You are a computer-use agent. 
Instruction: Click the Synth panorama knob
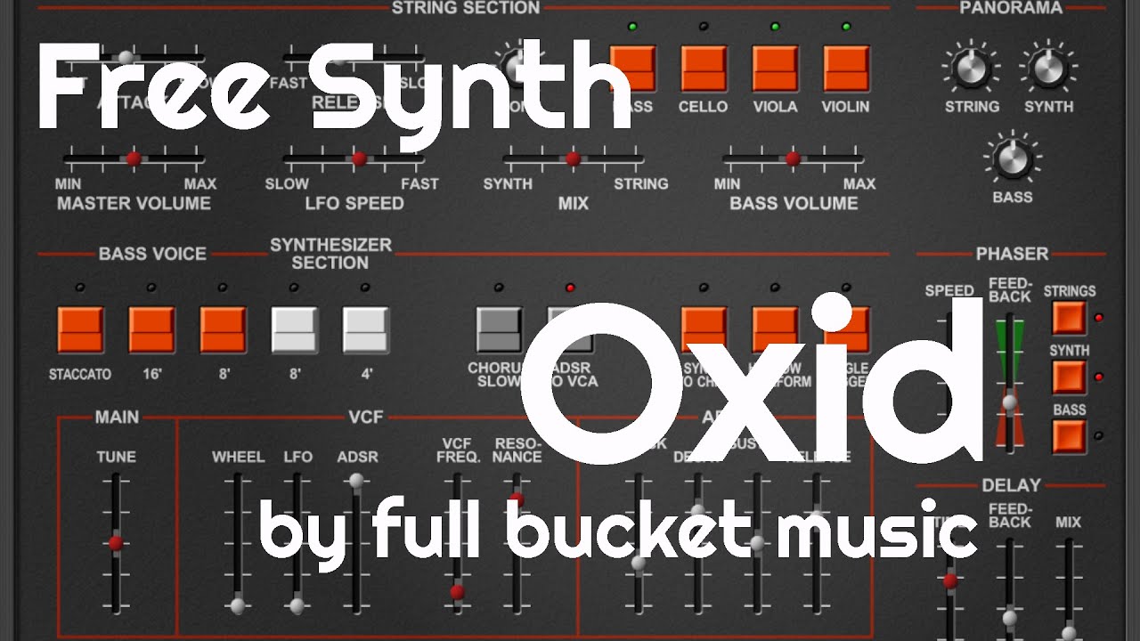point(1048,69)
